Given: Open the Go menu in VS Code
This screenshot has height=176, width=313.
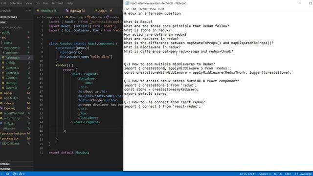Looking at the screenshot, I should point(37,3).
